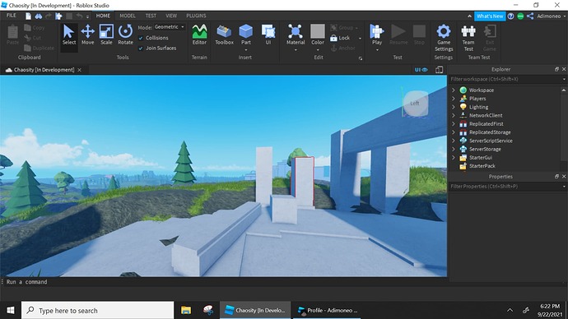Click the Lock tool icon

pos(333,38)
